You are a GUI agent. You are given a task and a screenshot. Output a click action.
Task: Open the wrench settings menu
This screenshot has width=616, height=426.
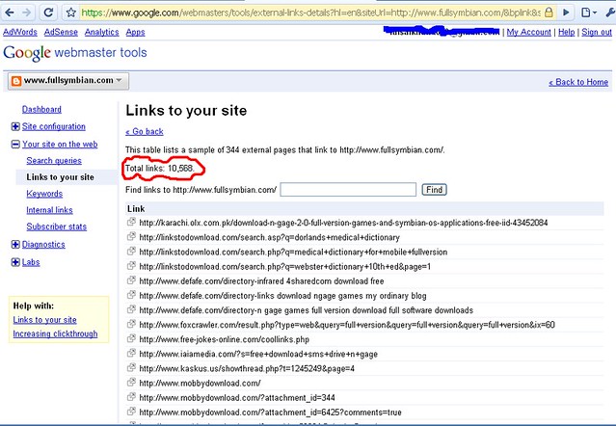coord(610,13)
